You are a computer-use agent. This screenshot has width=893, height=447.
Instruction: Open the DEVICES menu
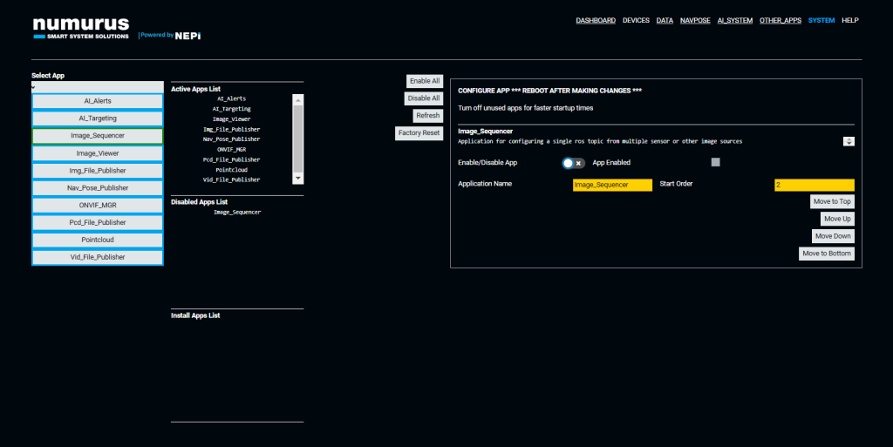636,20
